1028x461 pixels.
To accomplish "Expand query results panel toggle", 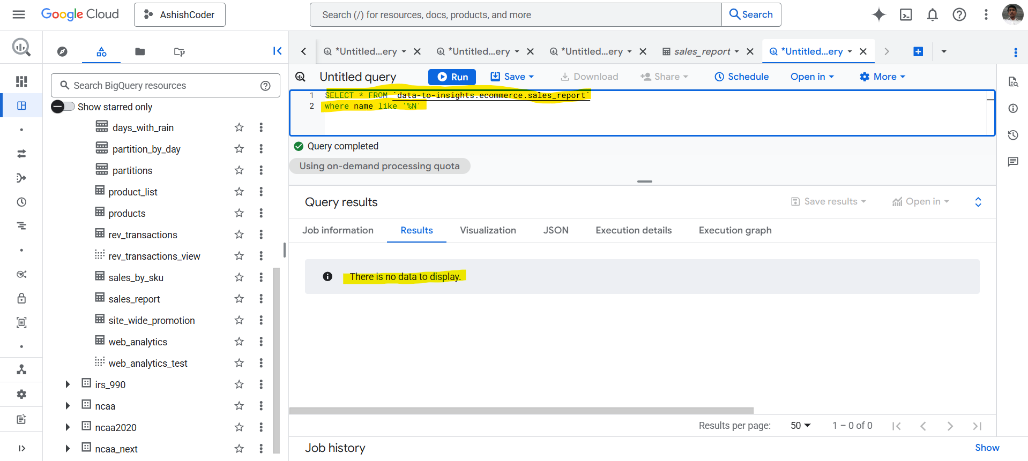I will [x=978, y=202].
